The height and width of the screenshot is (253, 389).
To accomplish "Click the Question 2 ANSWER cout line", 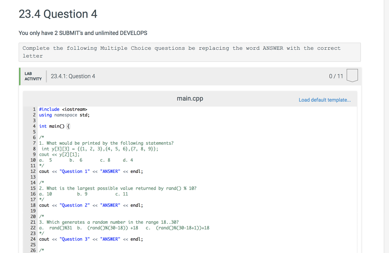I will coord(91,206).
